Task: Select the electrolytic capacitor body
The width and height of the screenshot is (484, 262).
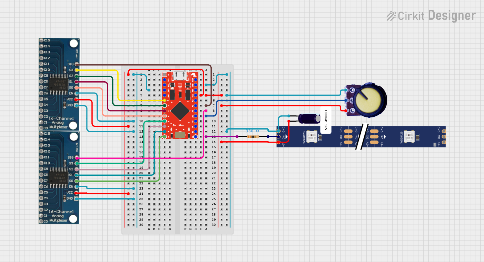Action: point(310,119)
